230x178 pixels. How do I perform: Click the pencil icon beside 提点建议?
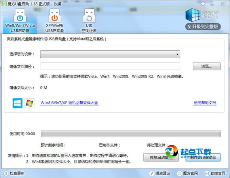pyautogui.click(x=152, y=174)
